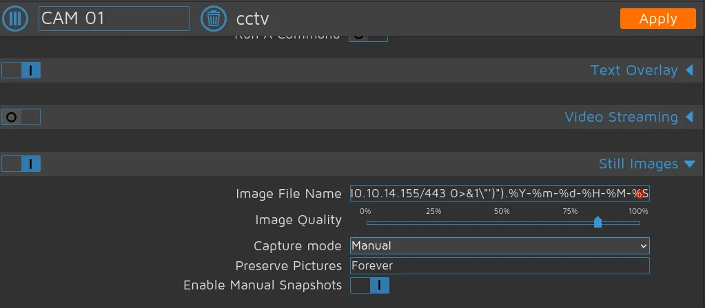Viewport: 705px width, 308px height.
Task: Expand the Text Overlay section arrow
Action: point(689,70)
